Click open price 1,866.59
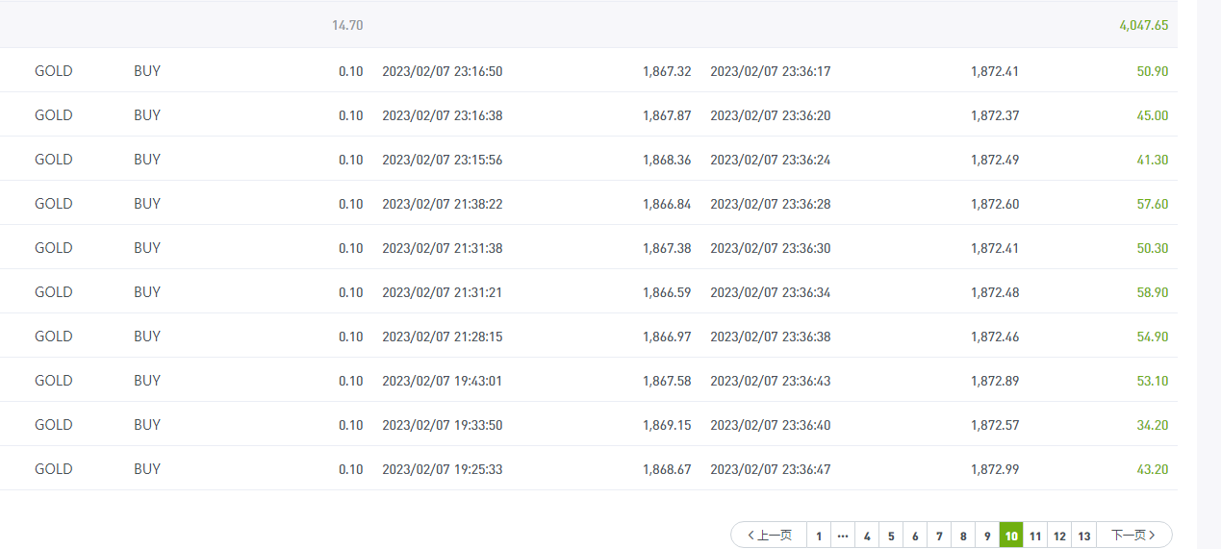Viewport: 1221px width, 549px height. pos(667,292)
